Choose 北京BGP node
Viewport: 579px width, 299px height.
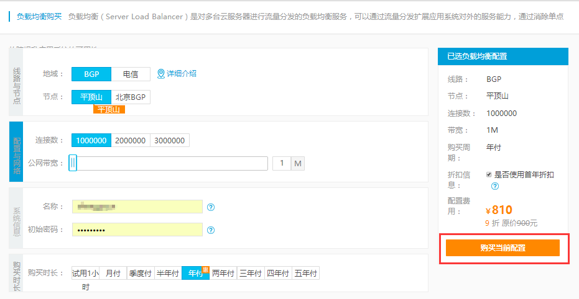[x=131, y=97]
